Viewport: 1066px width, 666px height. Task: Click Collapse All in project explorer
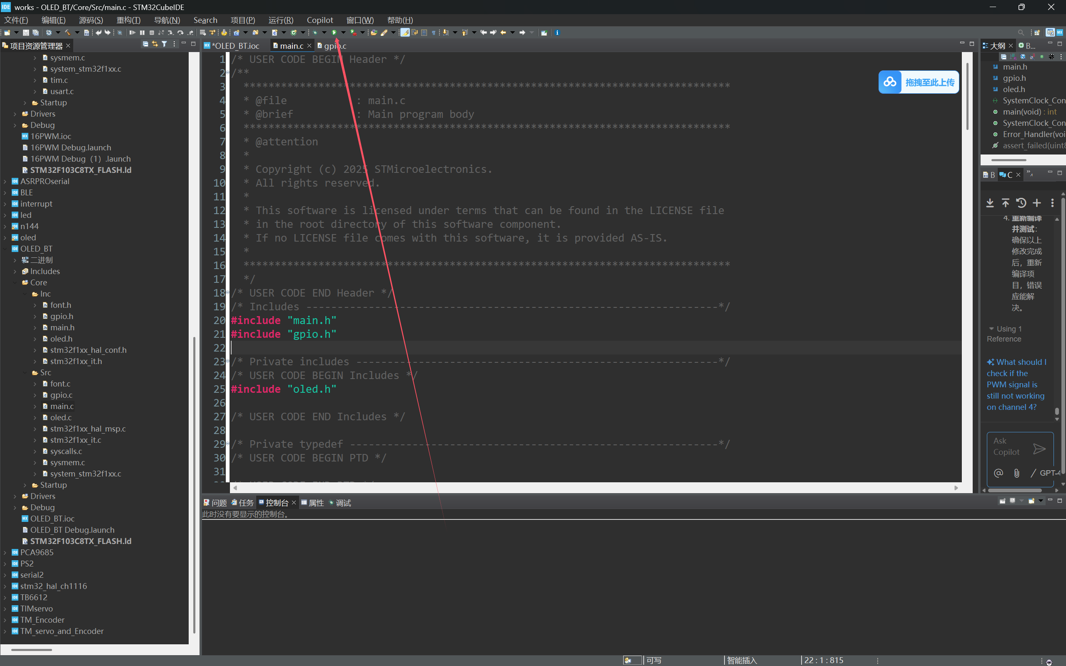point(145,44)
